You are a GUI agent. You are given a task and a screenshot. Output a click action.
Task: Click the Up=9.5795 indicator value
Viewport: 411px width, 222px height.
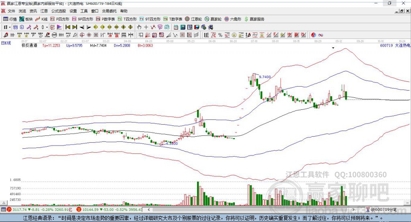click(74, 46)
